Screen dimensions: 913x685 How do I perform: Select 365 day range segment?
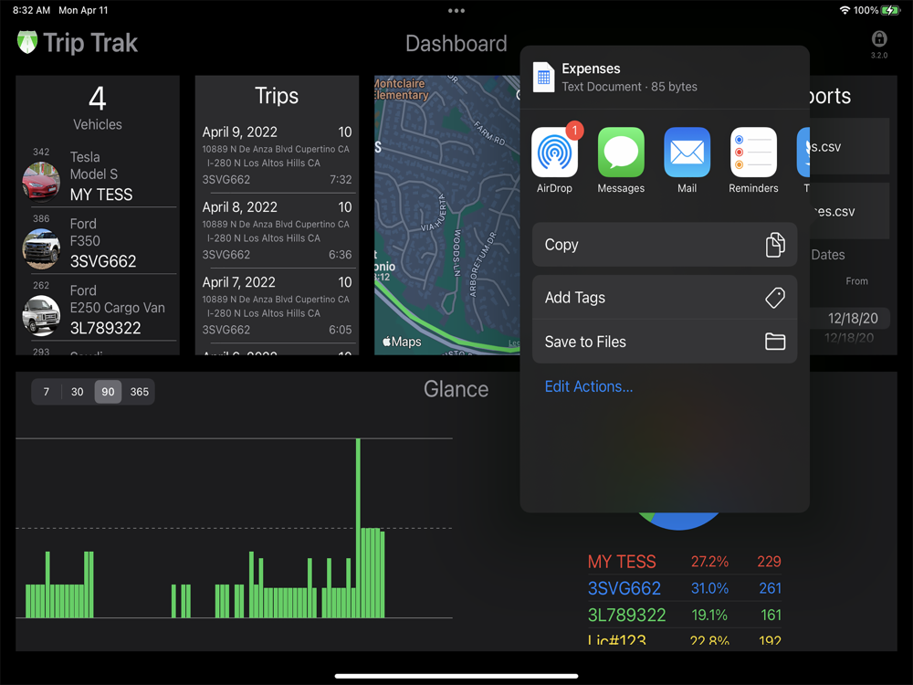coord(139,392)
